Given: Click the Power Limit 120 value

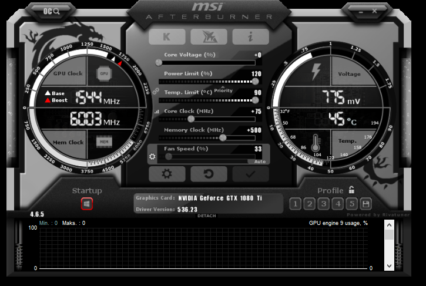Looking at the screenshot, I should point(256,74).
